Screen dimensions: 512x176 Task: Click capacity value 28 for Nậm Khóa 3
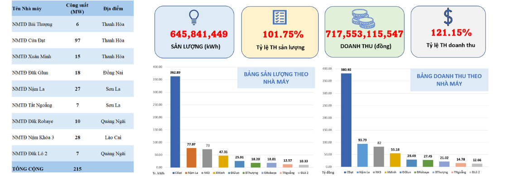click(x=77, y=138)
